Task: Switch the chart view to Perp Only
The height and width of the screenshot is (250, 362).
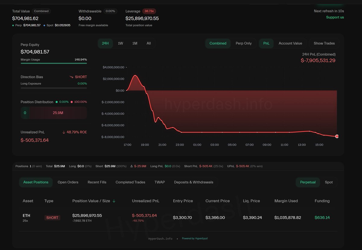Action: point(244,43)
